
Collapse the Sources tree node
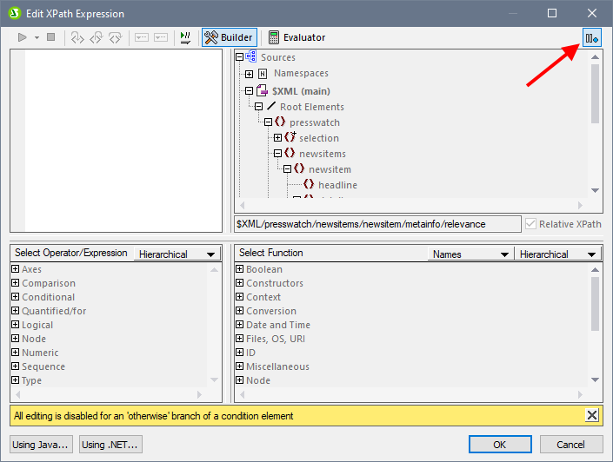click(x=240, y=57)
